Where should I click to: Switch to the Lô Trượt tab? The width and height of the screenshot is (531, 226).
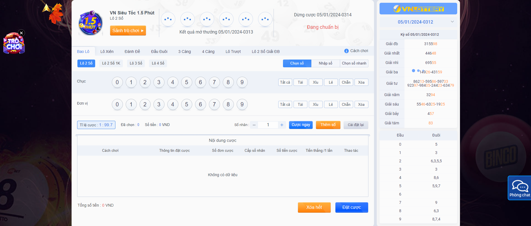click(233, 52)
